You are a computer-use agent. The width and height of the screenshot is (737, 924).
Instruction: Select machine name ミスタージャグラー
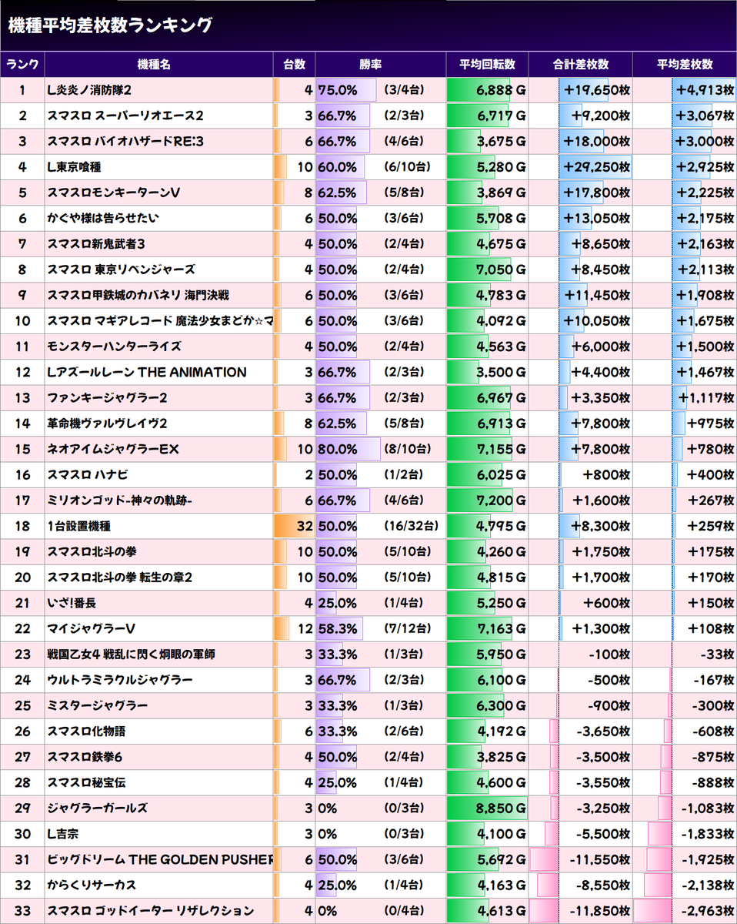pyautogui.click(x=98, y=706)
